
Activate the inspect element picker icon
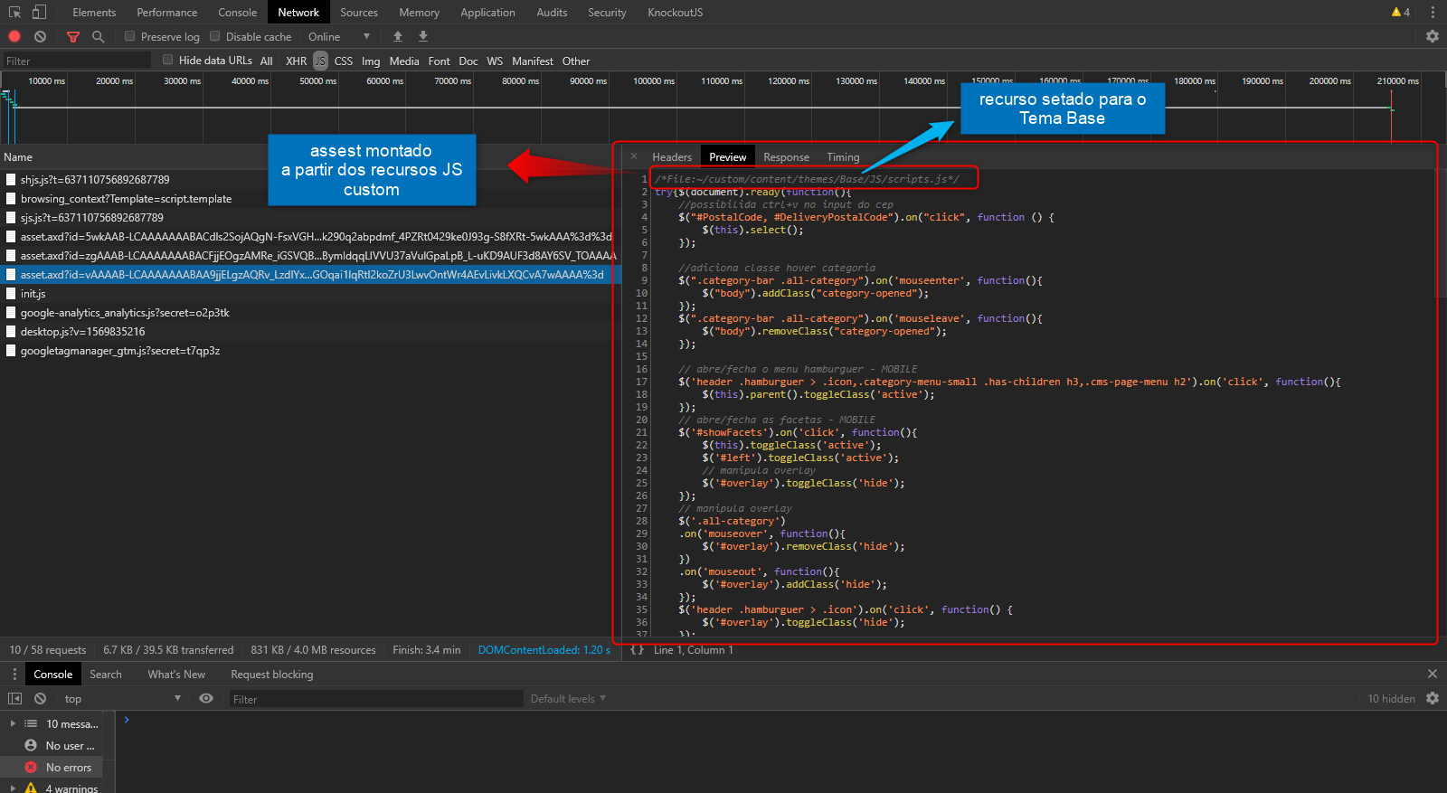tap(14, 13)
